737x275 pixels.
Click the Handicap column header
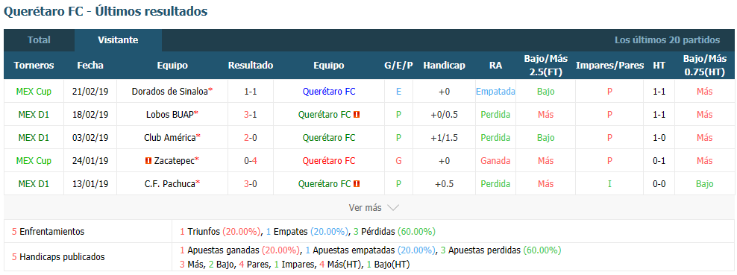click(444, 66)
